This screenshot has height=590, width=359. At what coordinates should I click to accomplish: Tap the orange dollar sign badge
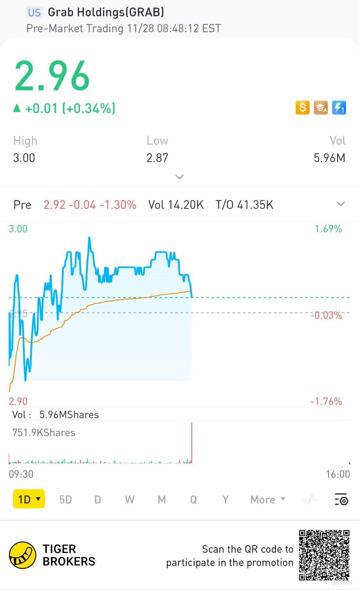click(x=302, y=108)
